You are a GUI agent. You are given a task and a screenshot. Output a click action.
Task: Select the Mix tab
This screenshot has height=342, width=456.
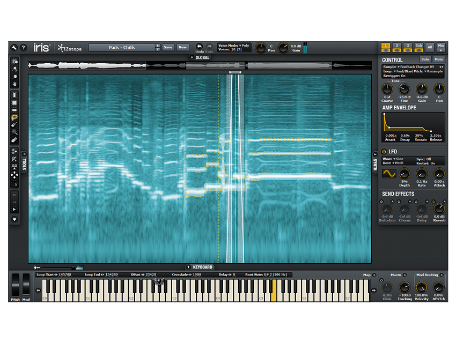[442, 46]
